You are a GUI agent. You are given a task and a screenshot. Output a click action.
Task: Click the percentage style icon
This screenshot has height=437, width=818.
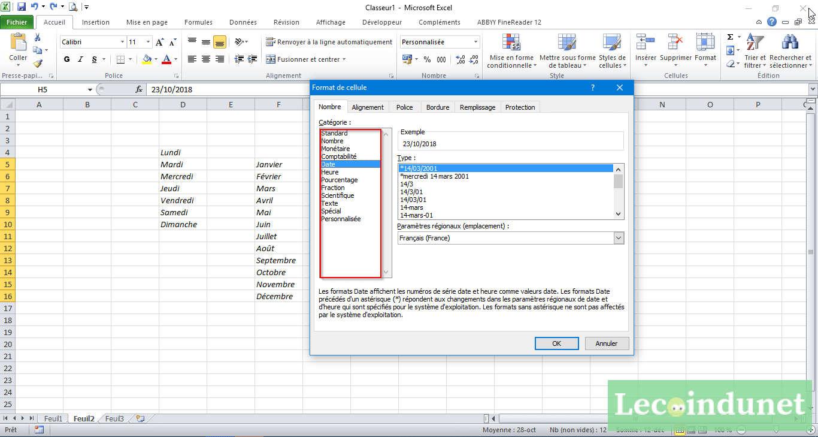pyautogui.click(x=428, y=59)
